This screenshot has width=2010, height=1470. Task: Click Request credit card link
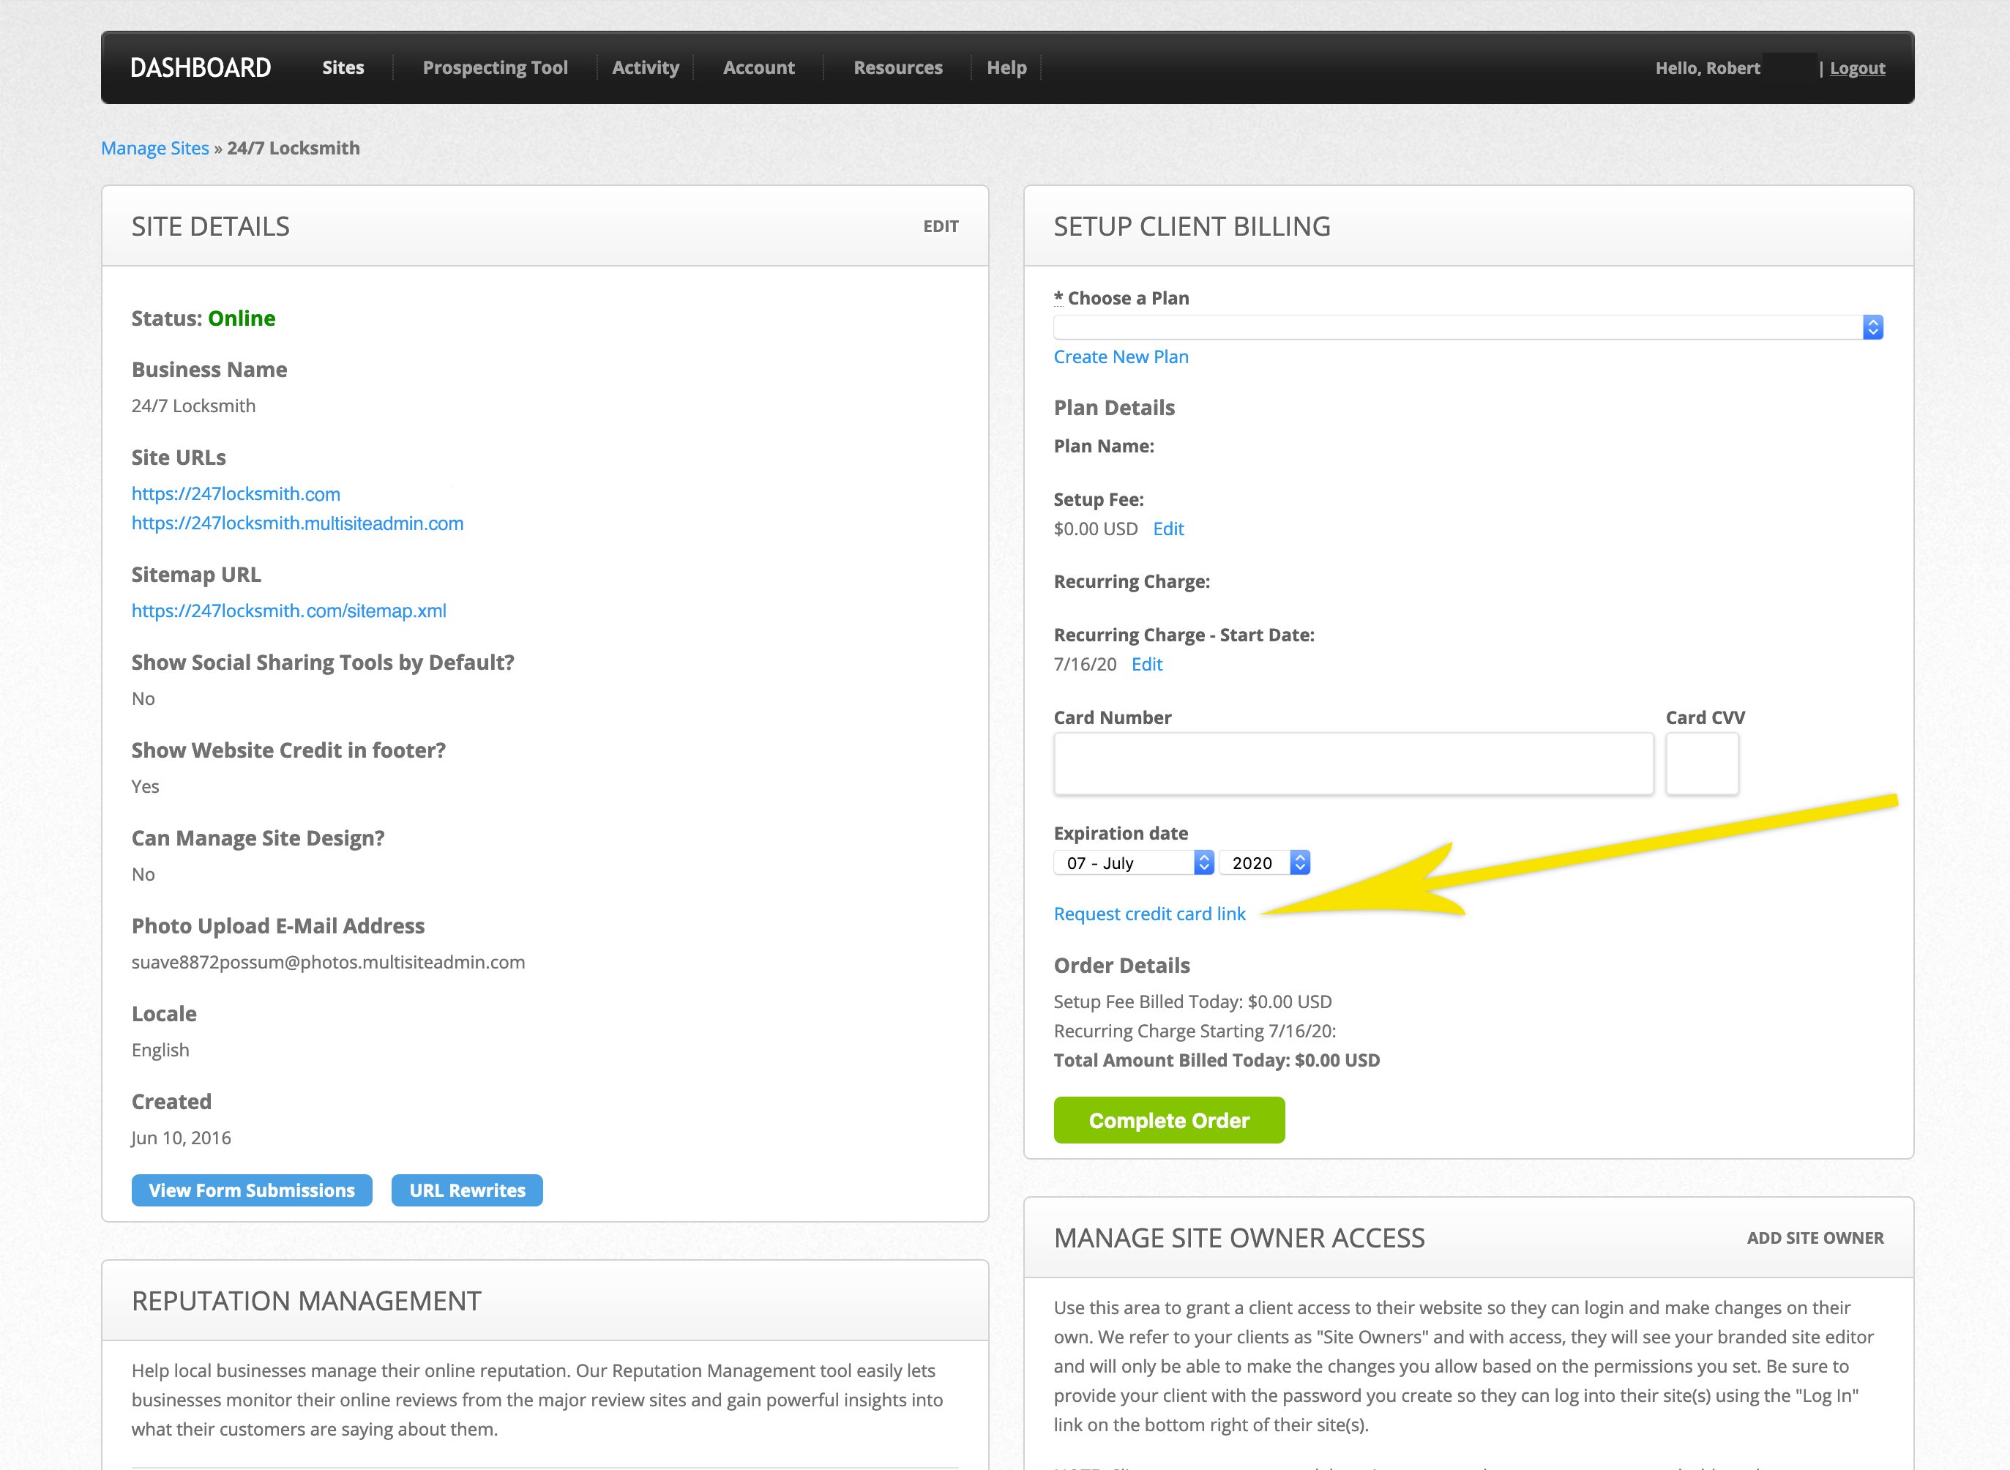1148,914
